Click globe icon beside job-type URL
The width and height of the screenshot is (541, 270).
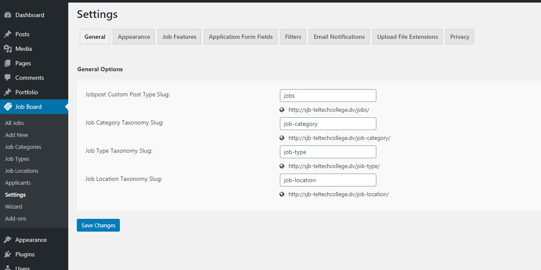tap(282, 166)
